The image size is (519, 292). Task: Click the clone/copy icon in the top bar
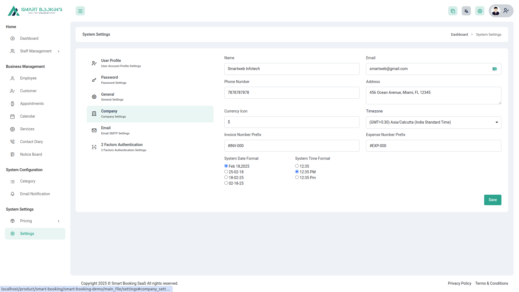[x=453, y=11]
